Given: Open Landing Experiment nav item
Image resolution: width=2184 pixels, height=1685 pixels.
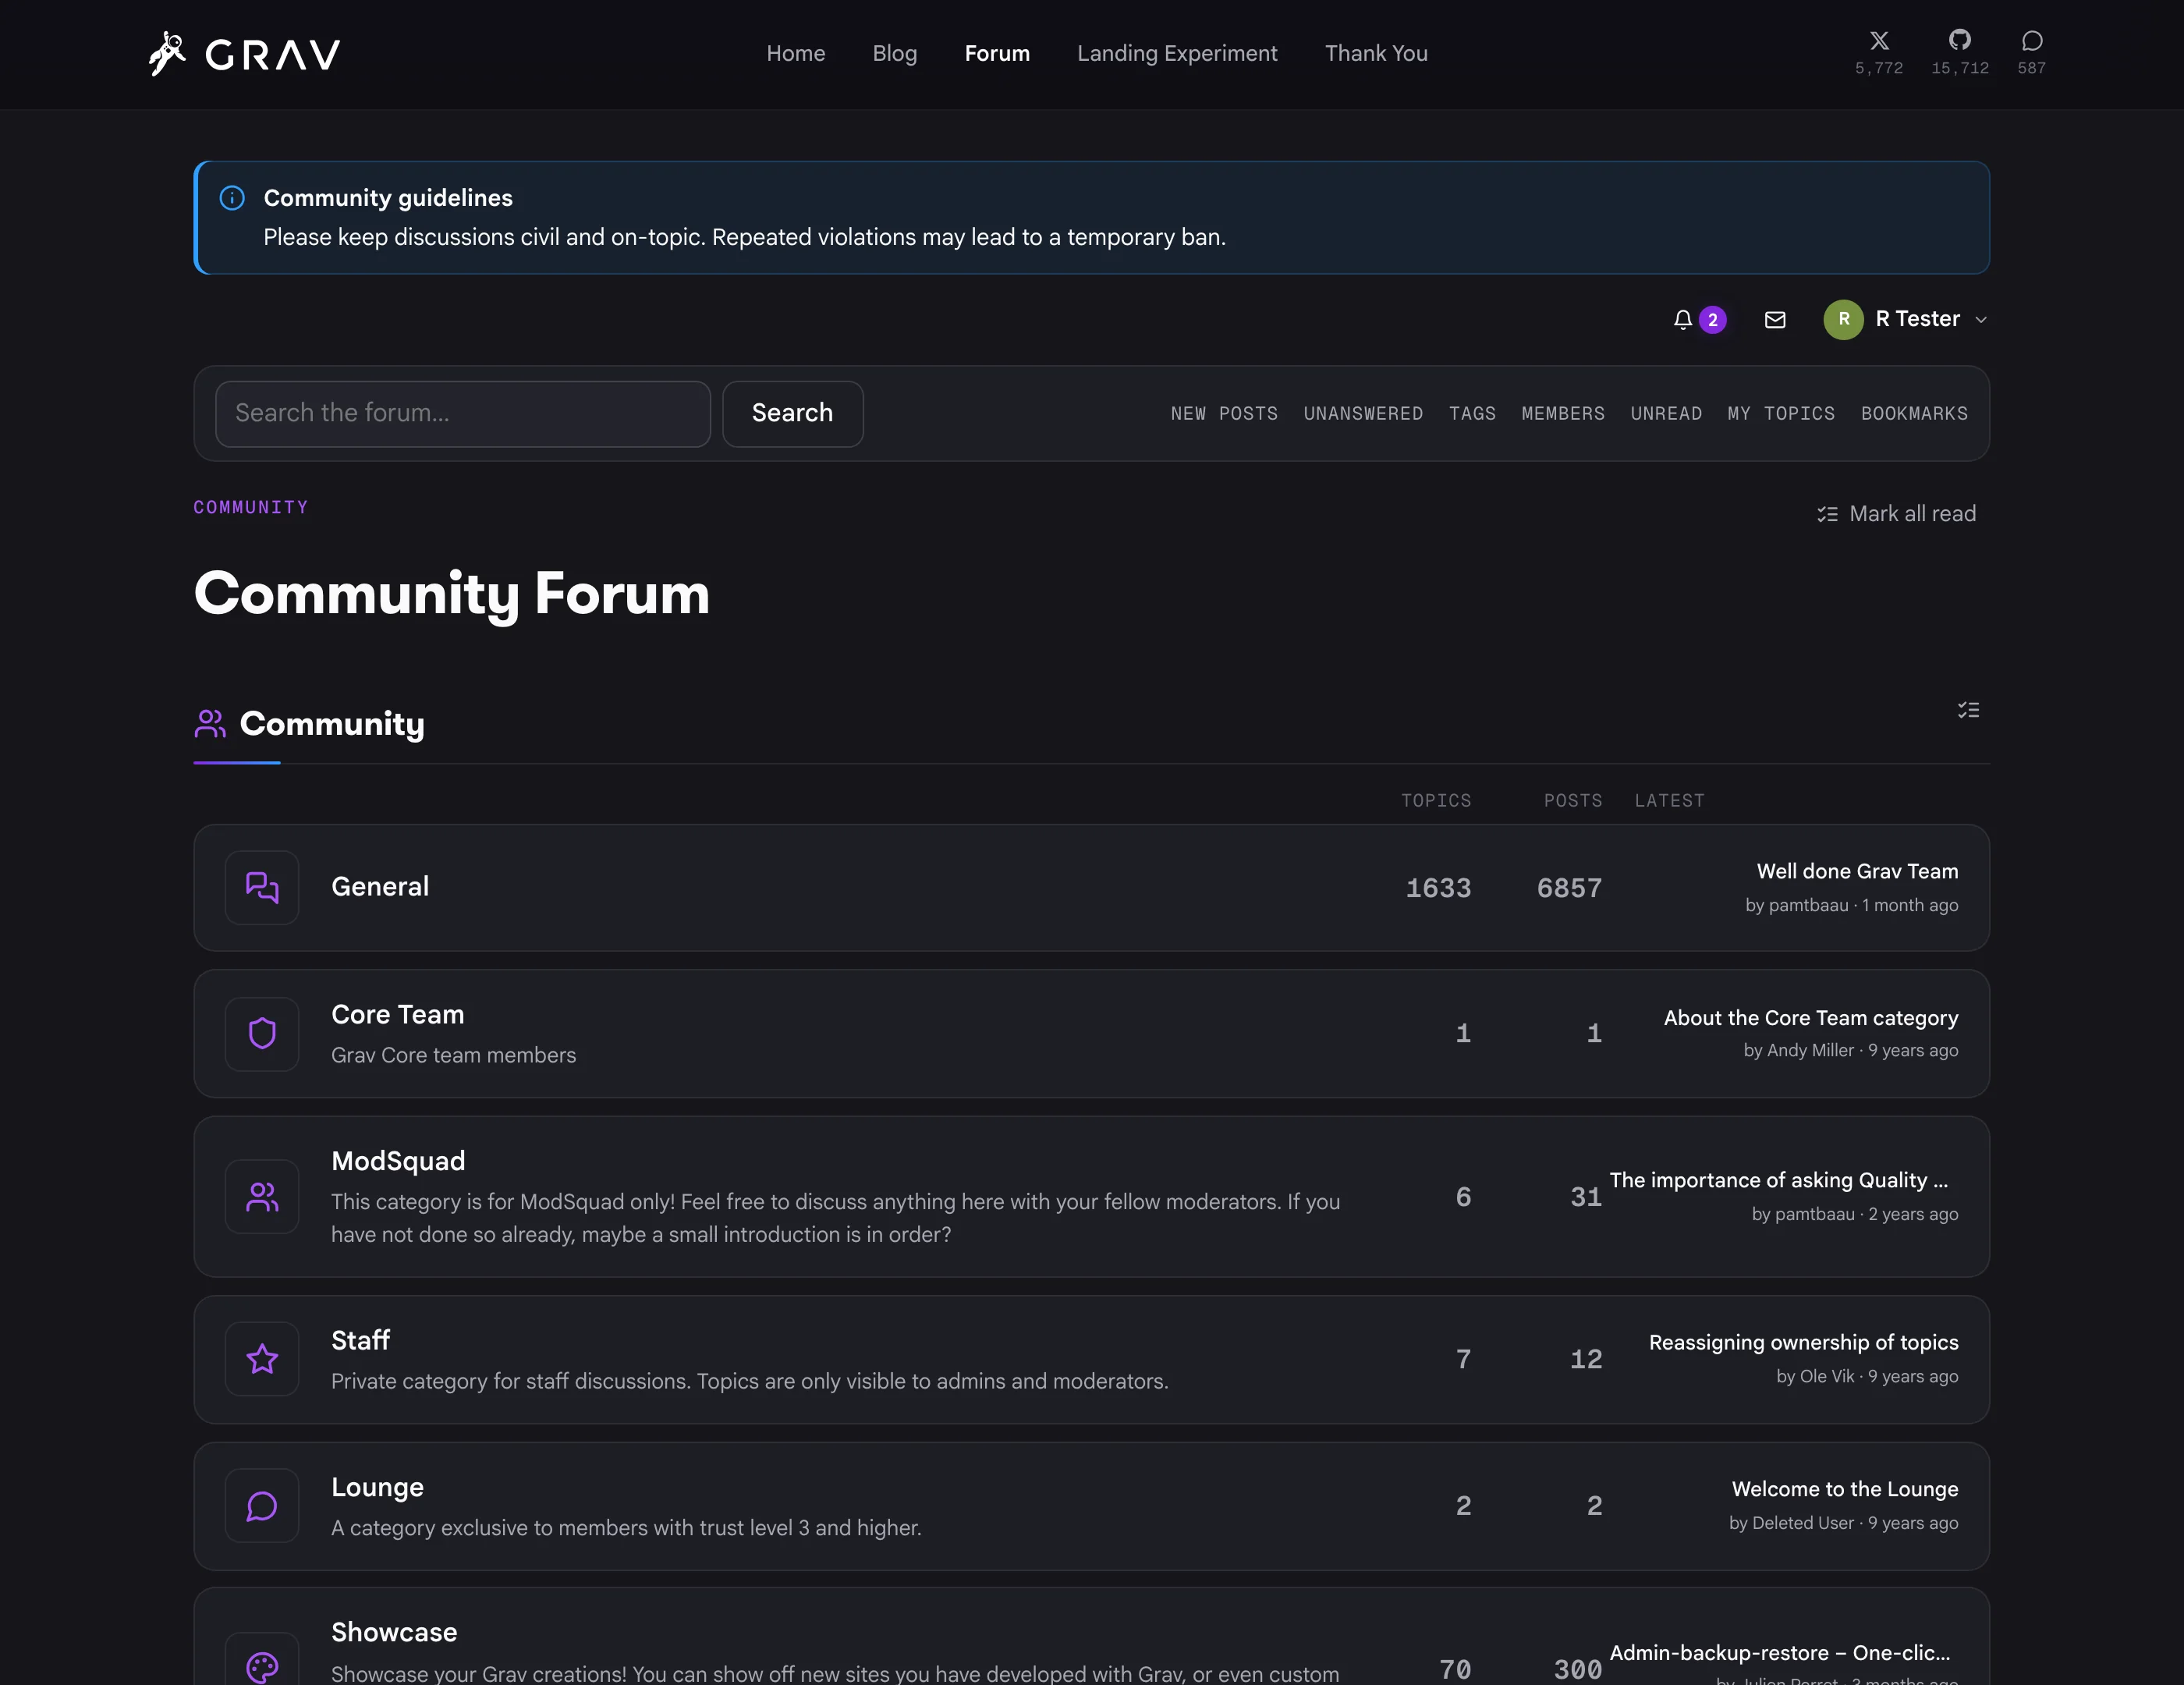Looking at the screenshot, I should (1177, 53).
